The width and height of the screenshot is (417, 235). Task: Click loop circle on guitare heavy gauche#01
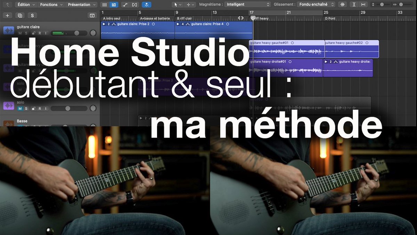click(292, 43)
